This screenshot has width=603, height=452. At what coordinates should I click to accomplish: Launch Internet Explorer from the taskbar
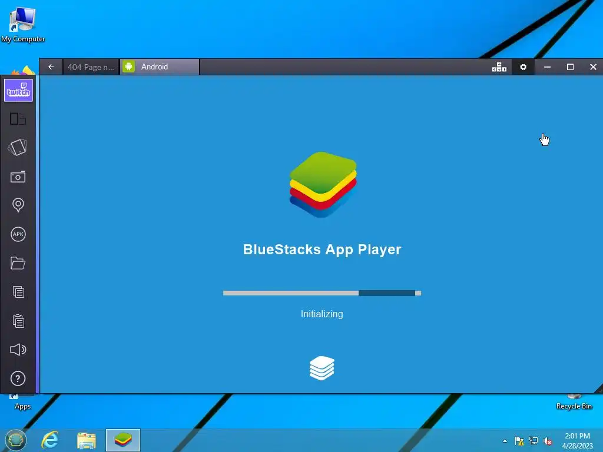click(x=50, y=440)
